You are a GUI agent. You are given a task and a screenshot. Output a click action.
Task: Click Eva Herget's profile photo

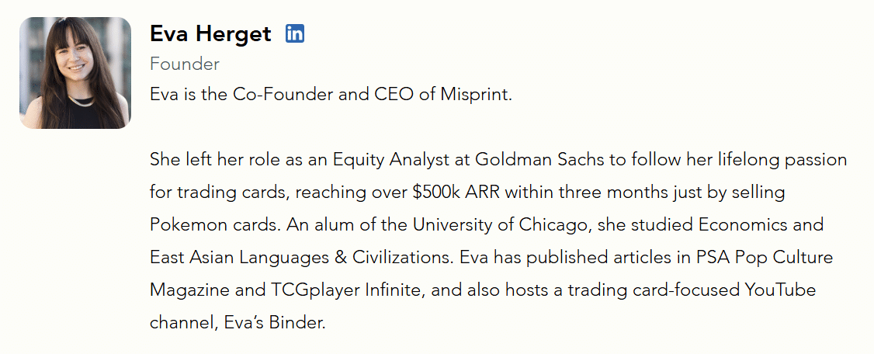[75, 72]
